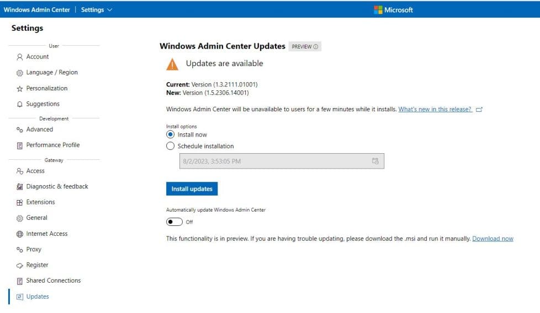
Task: Click the General gear icon
Action: coord(20,218)
